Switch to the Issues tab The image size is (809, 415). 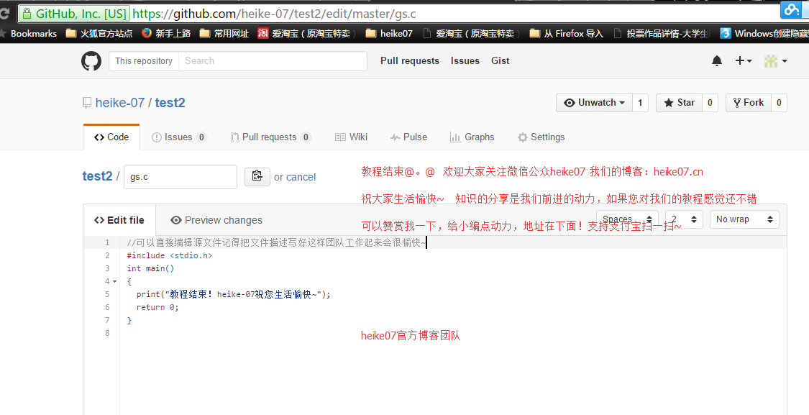tap(179, 137)
